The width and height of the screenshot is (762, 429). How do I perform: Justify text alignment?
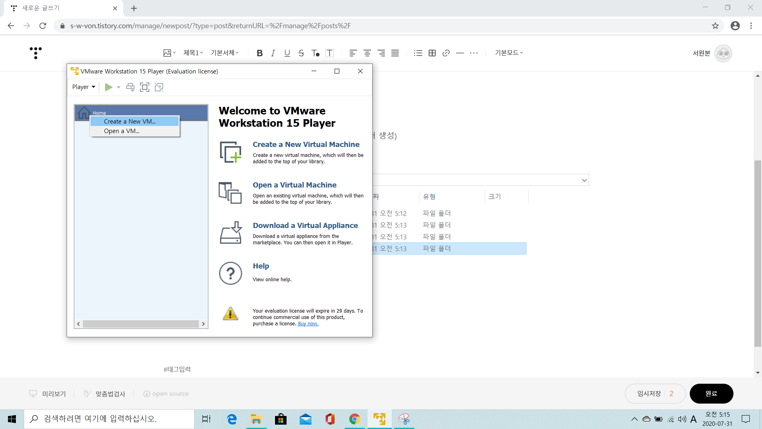[395, 53]
